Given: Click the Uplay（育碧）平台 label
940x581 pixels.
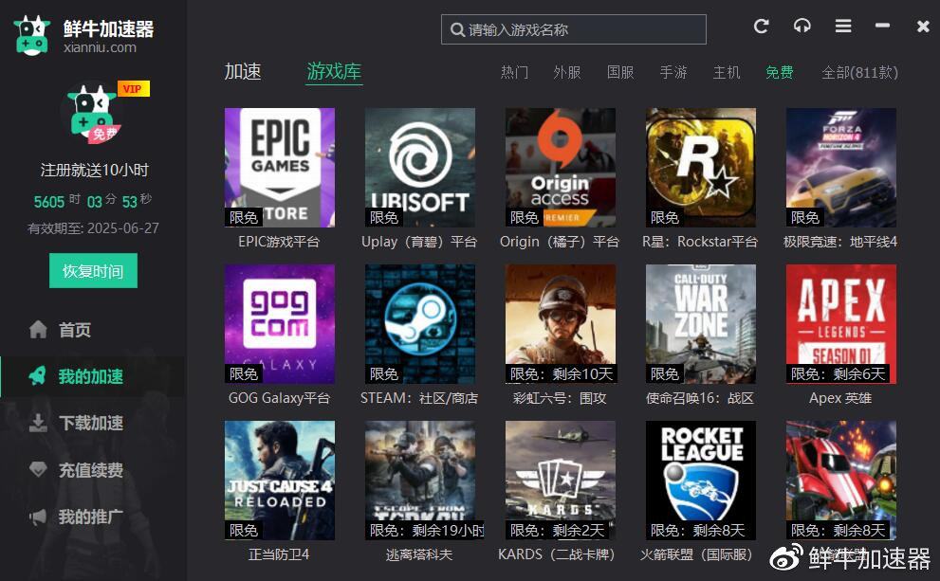Looking at the screenshot, I should 419,242.
